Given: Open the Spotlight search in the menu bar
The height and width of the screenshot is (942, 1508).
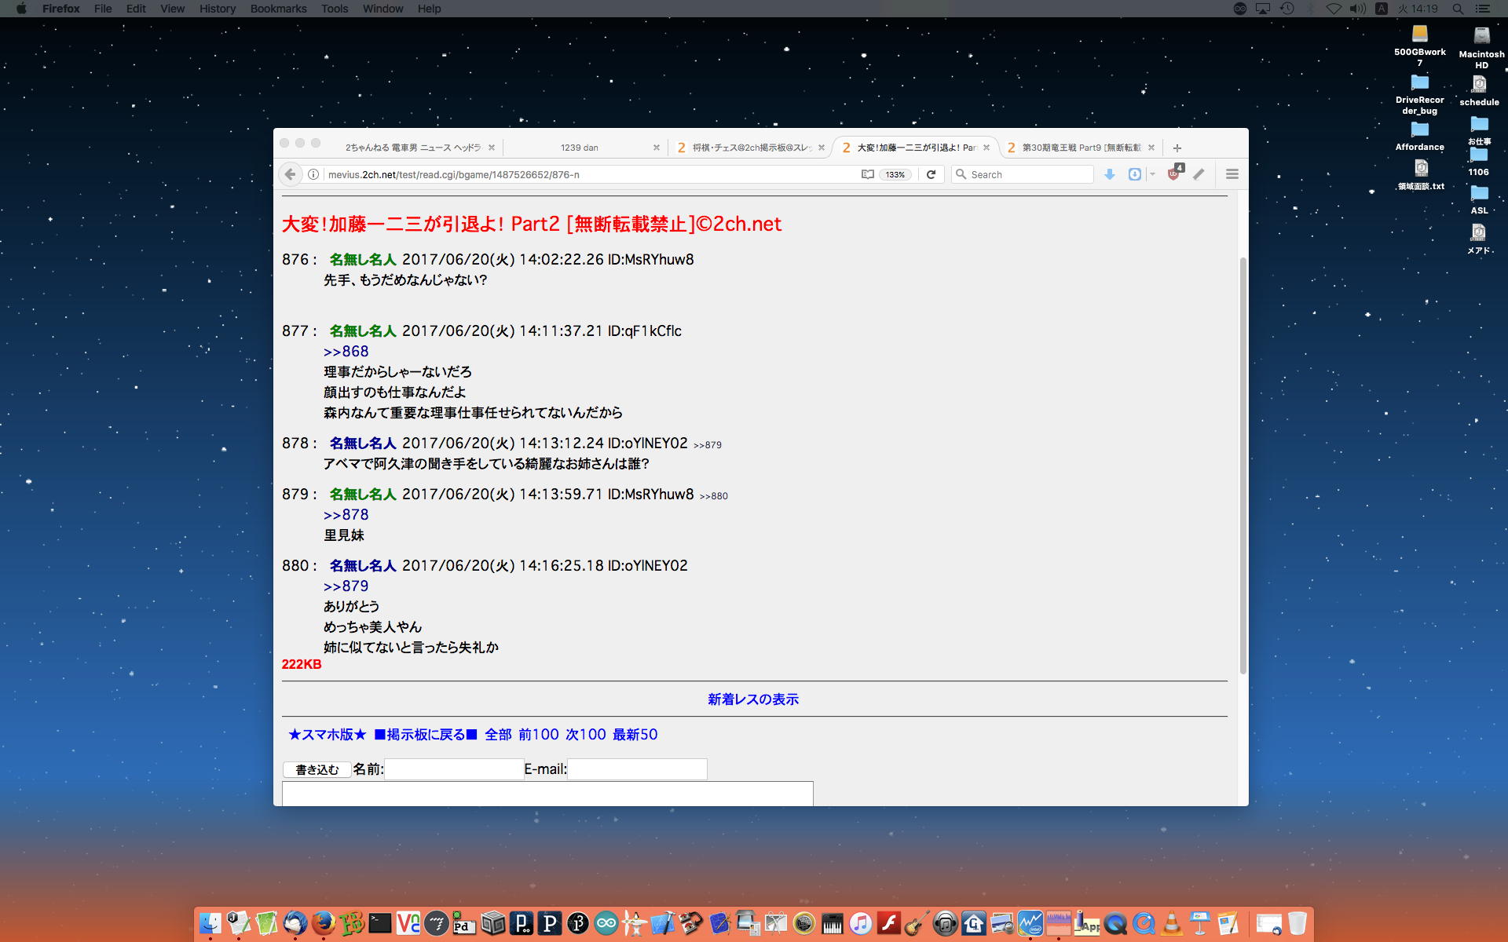Looking at the screenshot, I should point(1457,9).
